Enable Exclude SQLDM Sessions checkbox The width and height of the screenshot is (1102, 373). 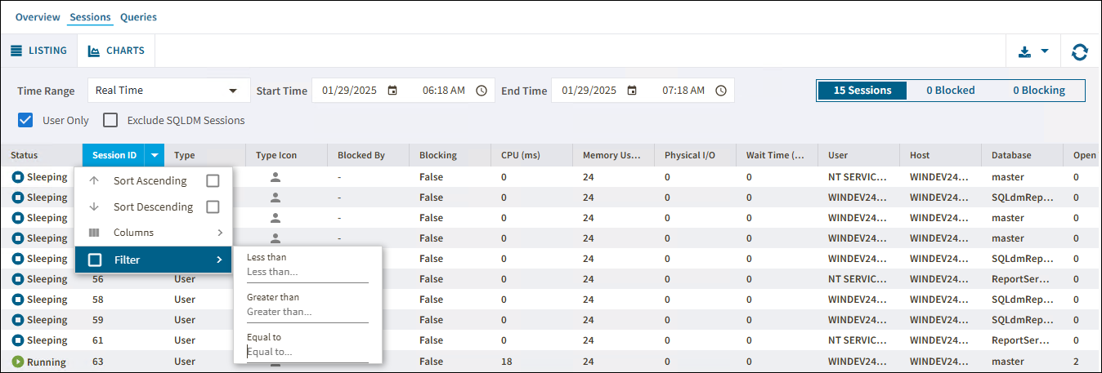click(x=111, y=121)
